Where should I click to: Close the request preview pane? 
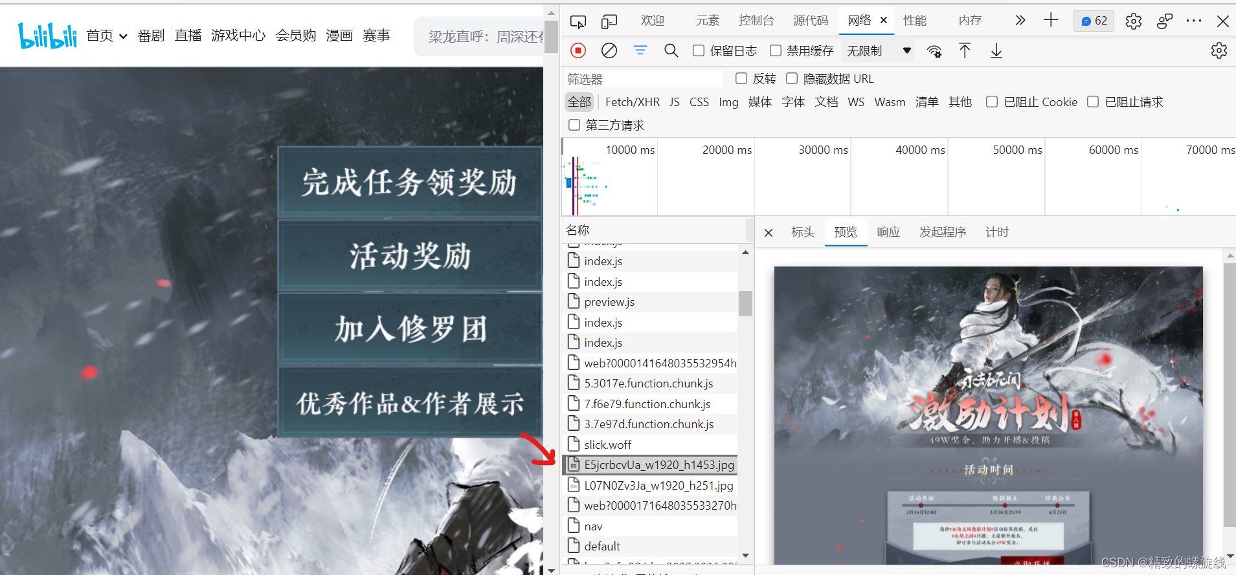click(769, 233)
